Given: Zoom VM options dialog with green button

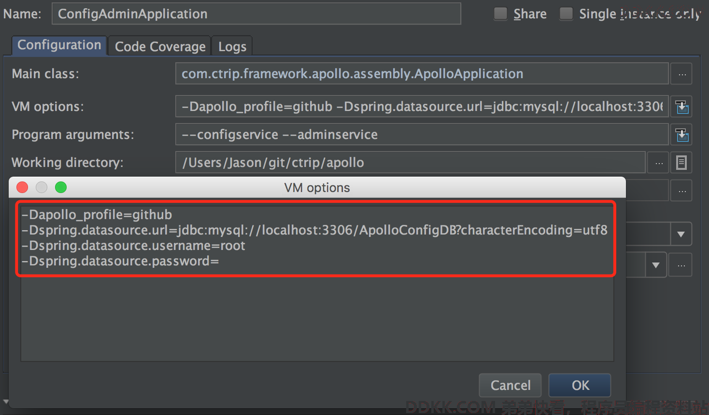Looking at the screenshot, I should tap(61, 187).
